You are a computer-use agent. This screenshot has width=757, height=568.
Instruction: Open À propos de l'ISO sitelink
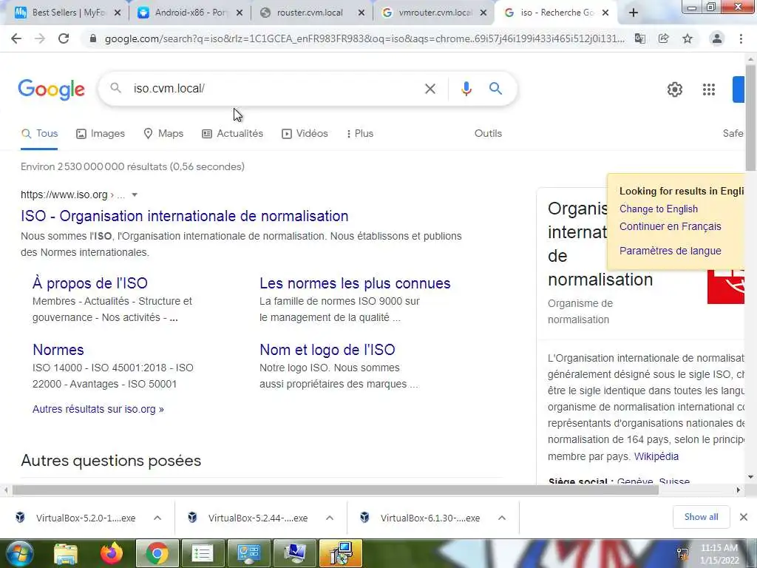pos(89,283)
